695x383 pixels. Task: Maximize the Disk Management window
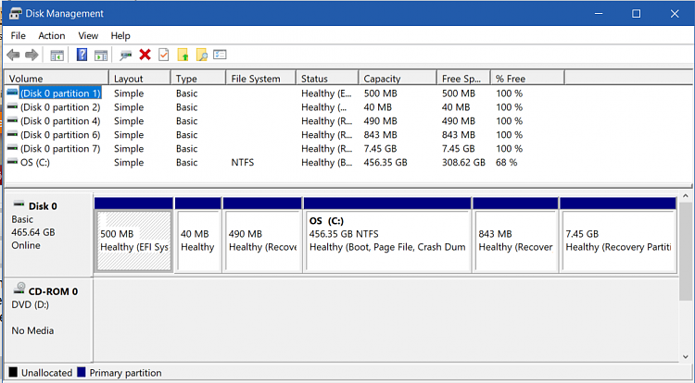point(636,14)
